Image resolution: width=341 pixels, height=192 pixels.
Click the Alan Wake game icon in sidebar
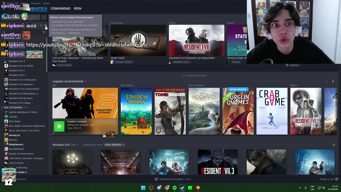tap(6, 121)
